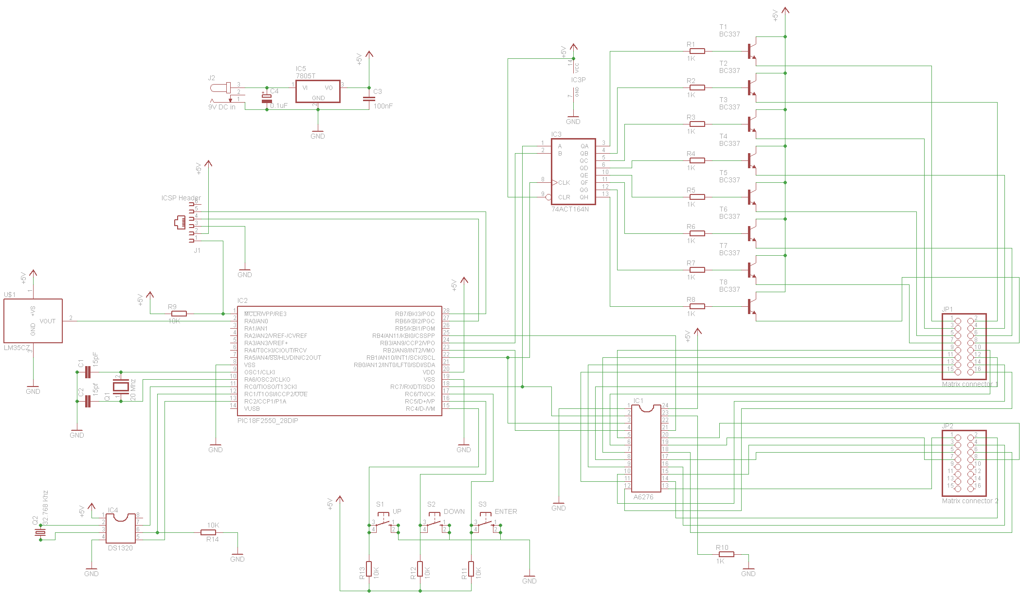This screenshot has width=1020, height=598.
Task: Select the LM35CZ temperature sensor
Action: (33, 321)
